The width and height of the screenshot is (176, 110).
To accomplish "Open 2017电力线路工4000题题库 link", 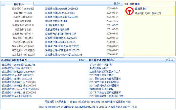I will (x=104, y=82).
